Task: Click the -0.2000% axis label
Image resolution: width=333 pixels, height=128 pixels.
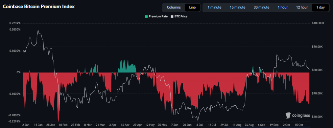Action: tap(15, 115)
